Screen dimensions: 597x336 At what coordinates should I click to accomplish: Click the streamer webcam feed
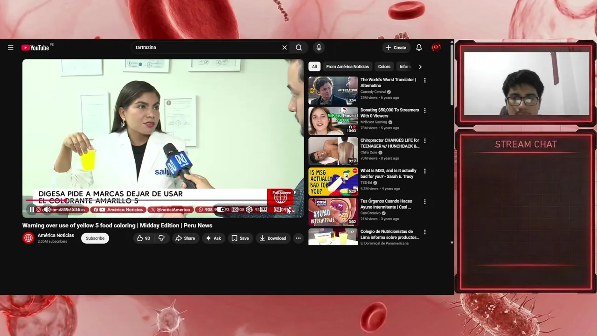click(x=527, y=84)
